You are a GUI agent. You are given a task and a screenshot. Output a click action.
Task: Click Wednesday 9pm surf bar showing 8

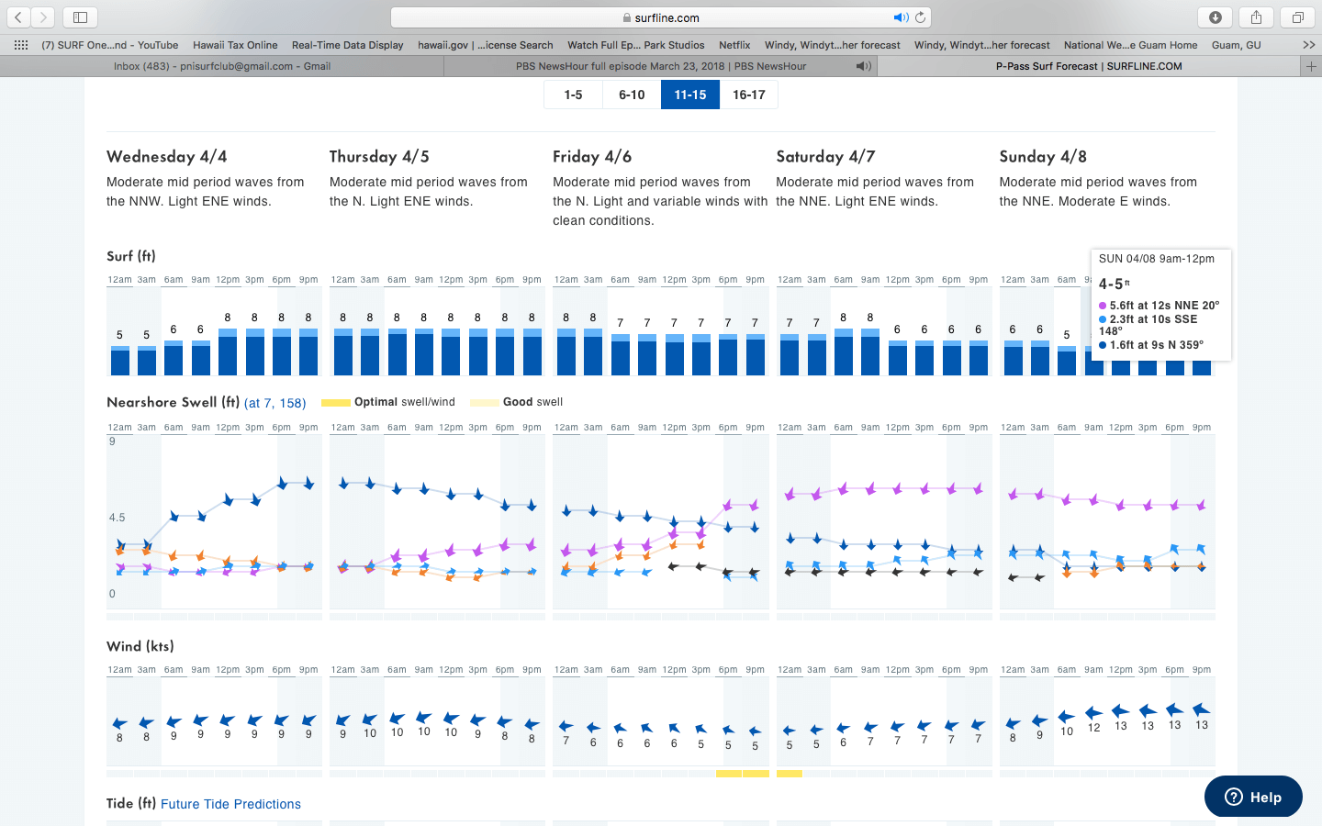[308, 352]
